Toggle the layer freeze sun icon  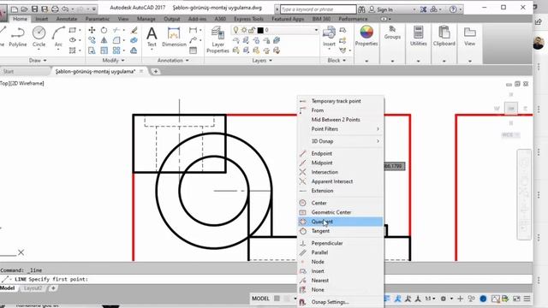click(244, 30)
